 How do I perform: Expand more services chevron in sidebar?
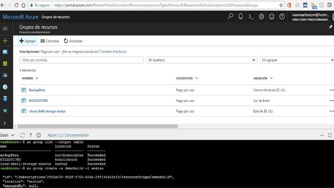(5, 123)
